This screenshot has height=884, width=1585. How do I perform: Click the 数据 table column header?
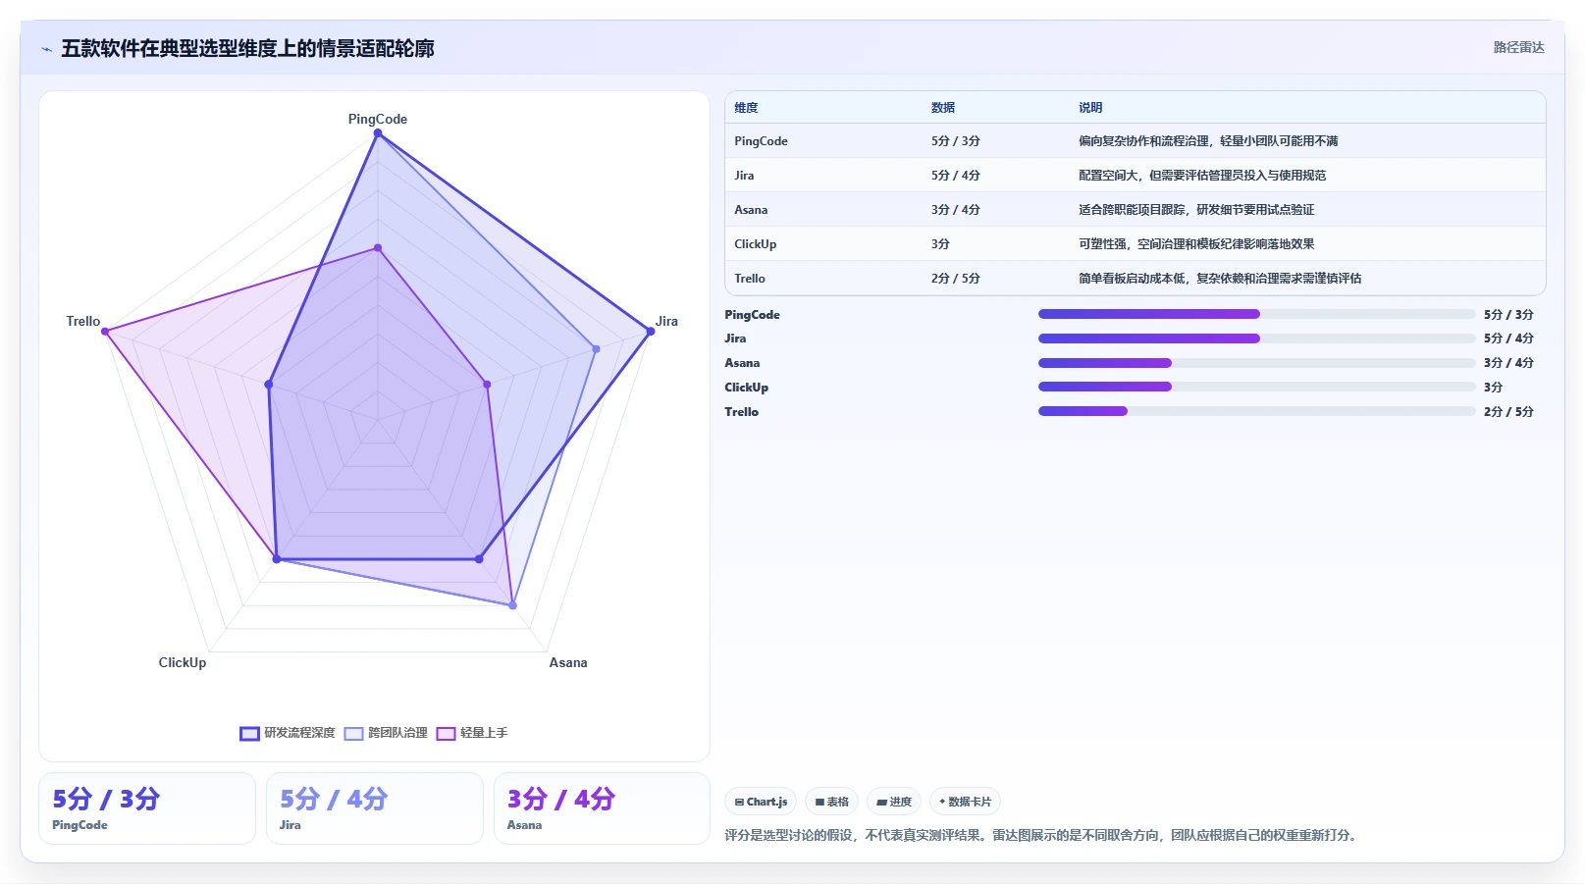point(943,108)
